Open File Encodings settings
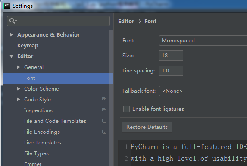This screenshot has width=247, height=166. (x=42, y=132)
